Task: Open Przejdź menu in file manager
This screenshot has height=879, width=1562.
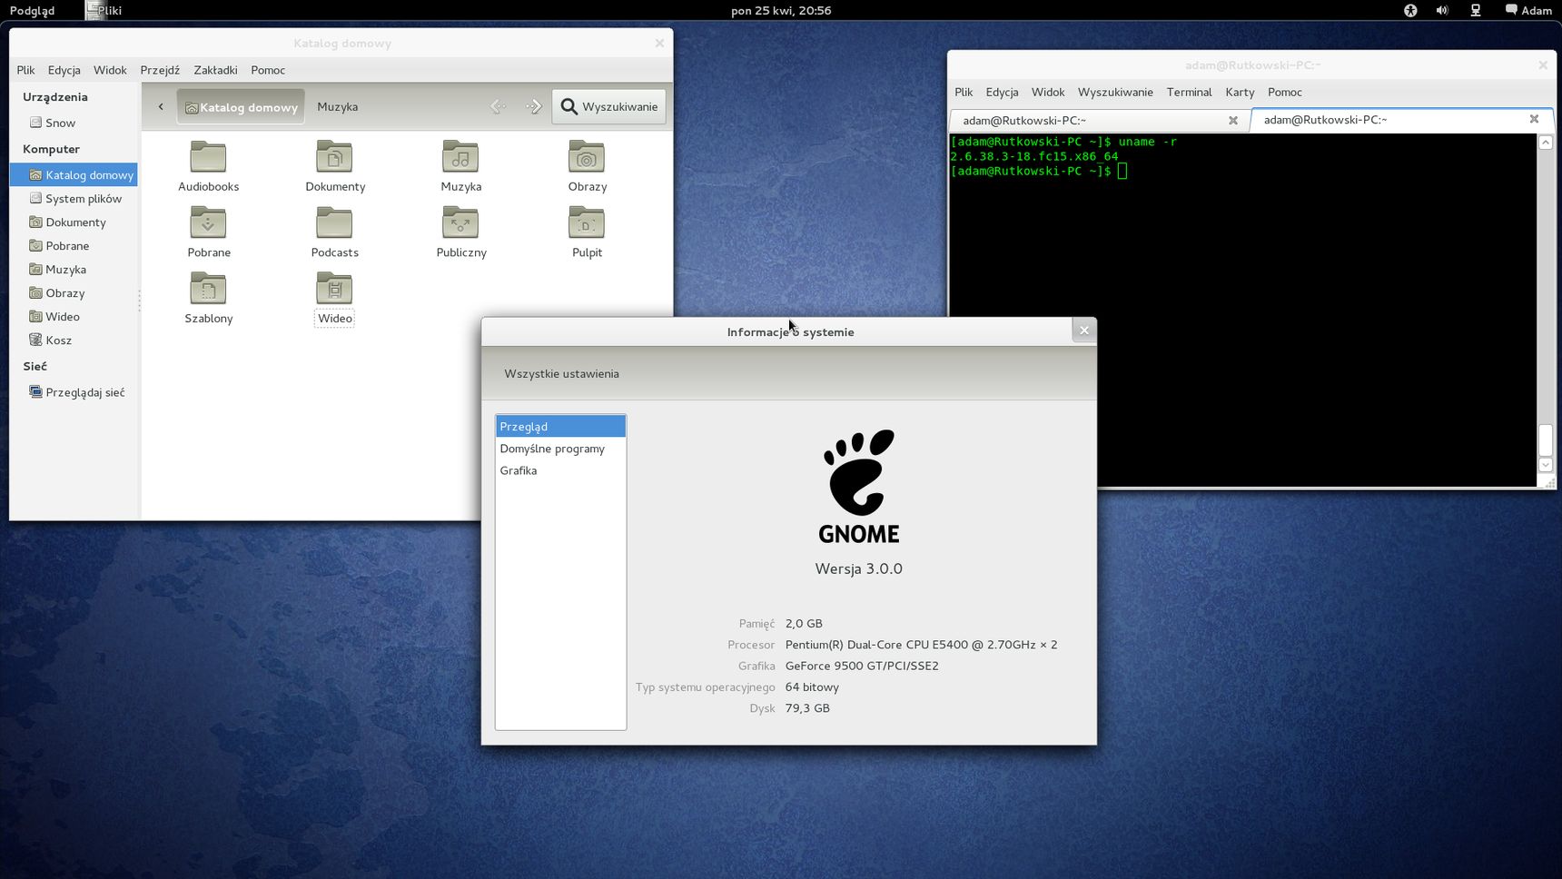Action: pyautogui.click(x=160, y=70)
